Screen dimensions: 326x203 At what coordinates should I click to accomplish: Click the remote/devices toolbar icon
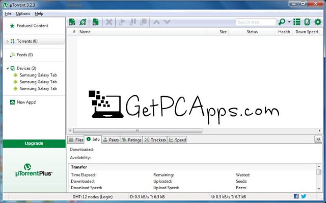307,22
